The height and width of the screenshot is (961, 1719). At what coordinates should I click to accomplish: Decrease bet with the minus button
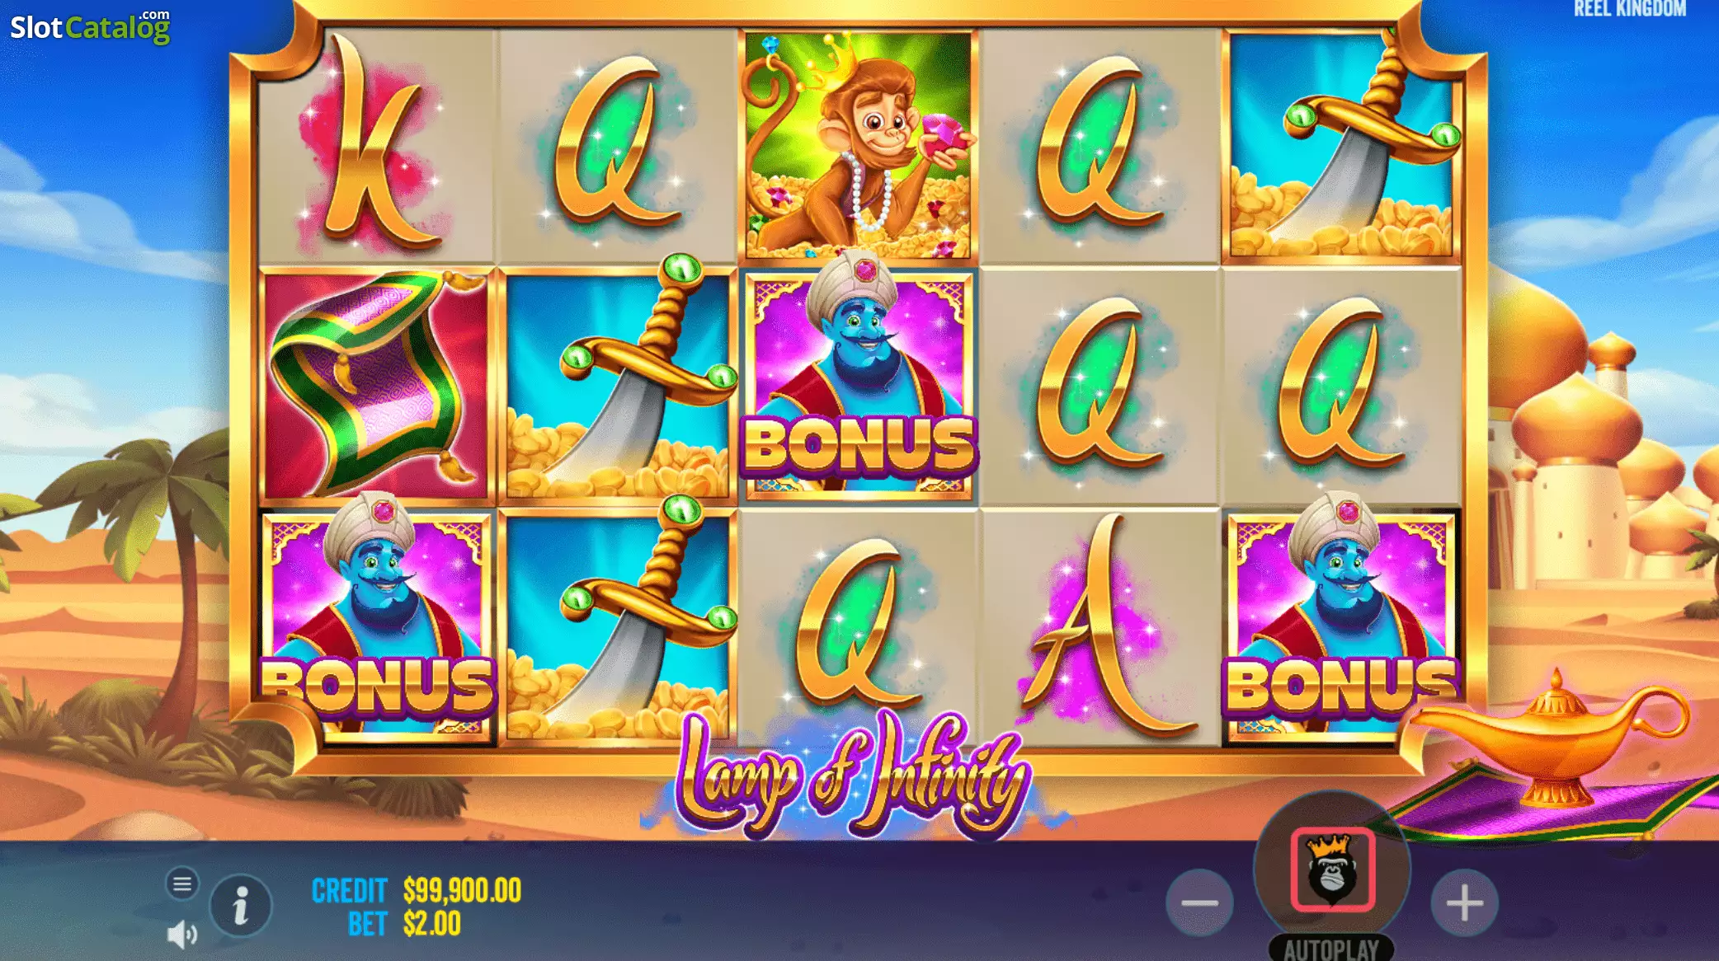pos(1199,902)
